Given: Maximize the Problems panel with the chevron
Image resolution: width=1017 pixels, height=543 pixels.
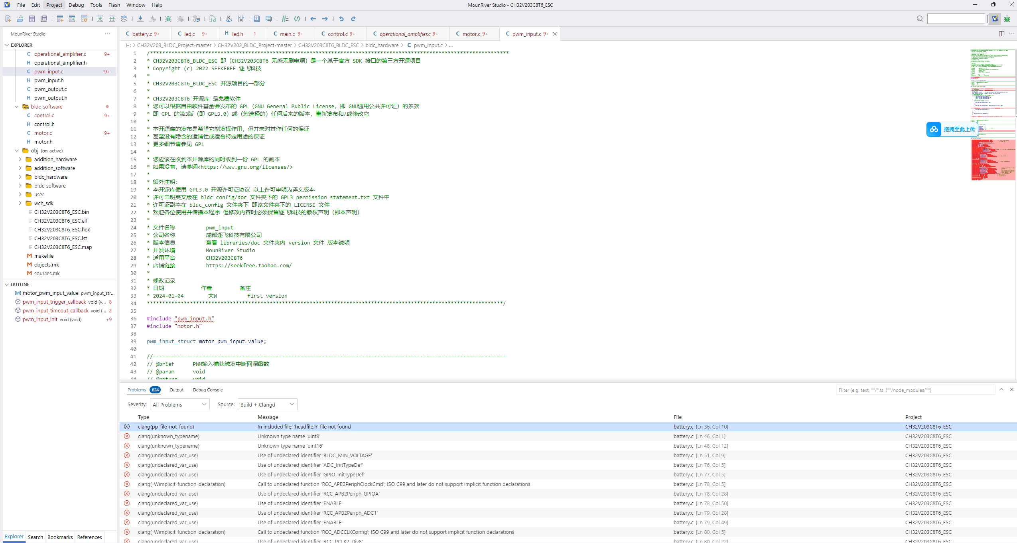Looking at the screenshot, I should (x=1001, y=389).
